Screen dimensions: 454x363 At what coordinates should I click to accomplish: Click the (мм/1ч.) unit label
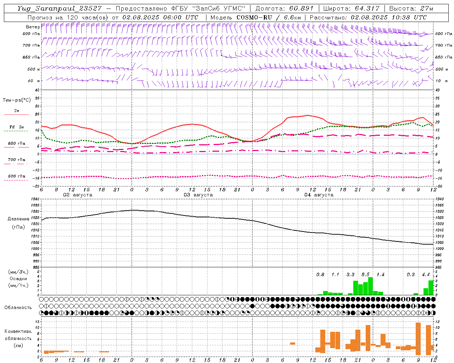tap(18, 285)
